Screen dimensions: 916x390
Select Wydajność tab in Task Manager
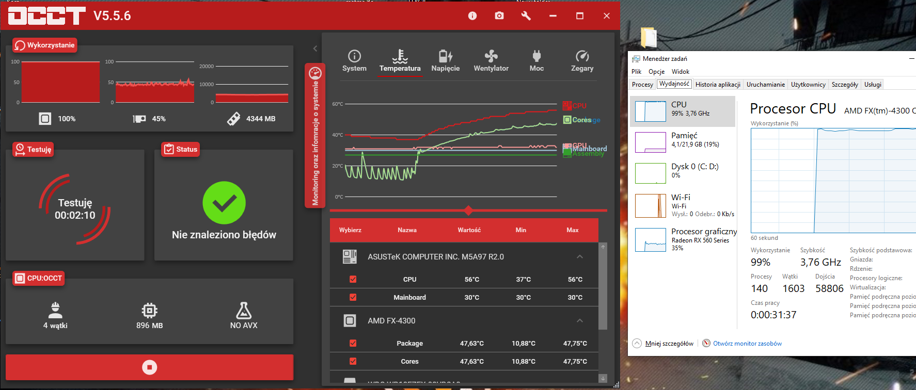[674, 84]
